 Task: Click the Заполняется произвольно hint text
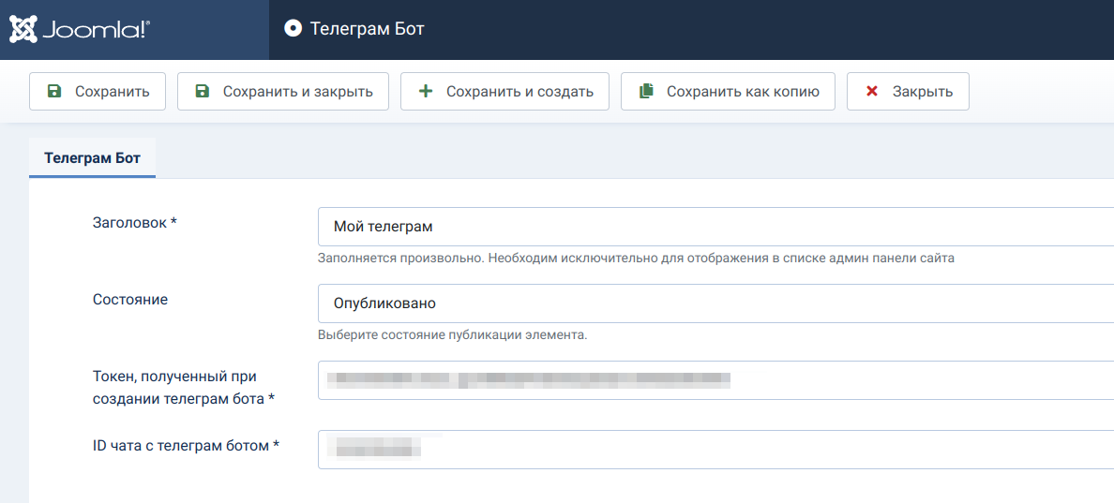point(636,259)
